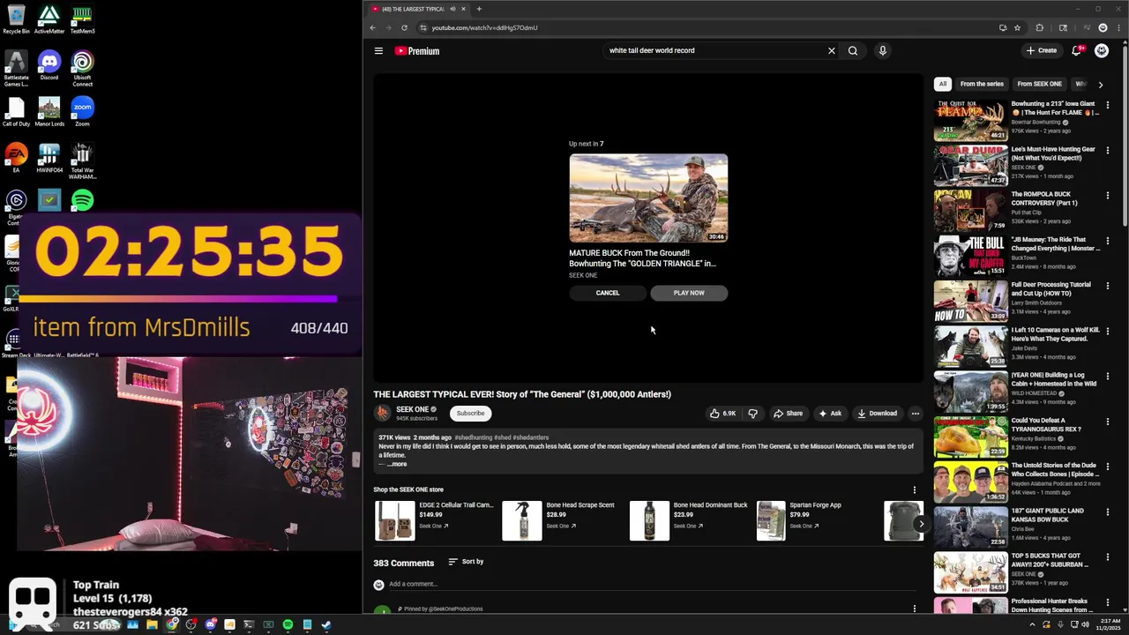The height and width of the screenshot is (635, 1129).
Task: Open options for JB Mauney video
Action: 1108,241
